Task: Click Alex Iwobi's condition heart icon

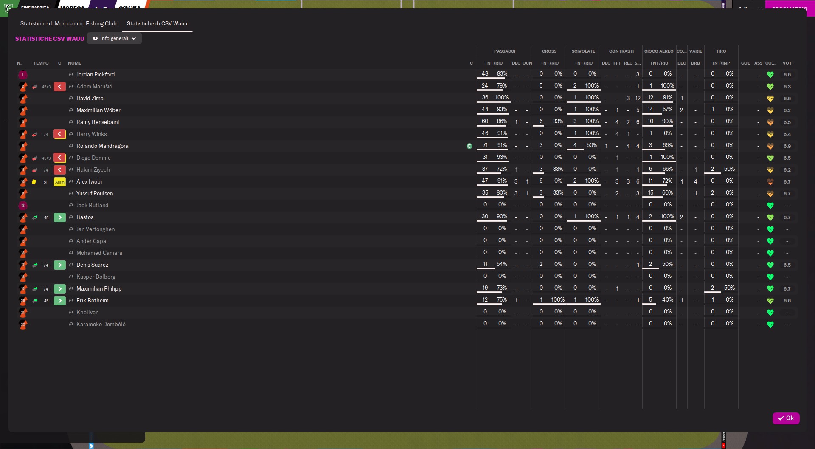Action: [x=770, y=182]
